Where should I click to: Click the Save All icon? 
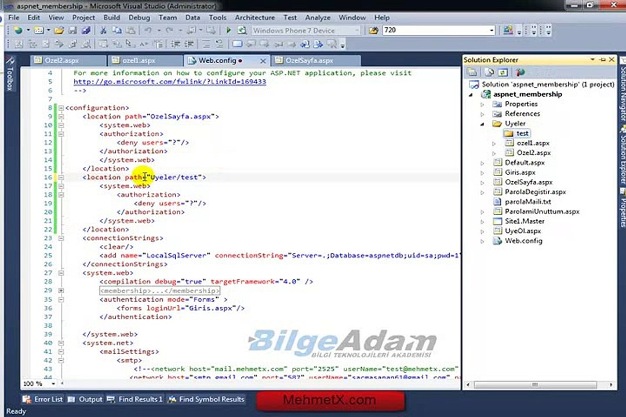(85, 30)
